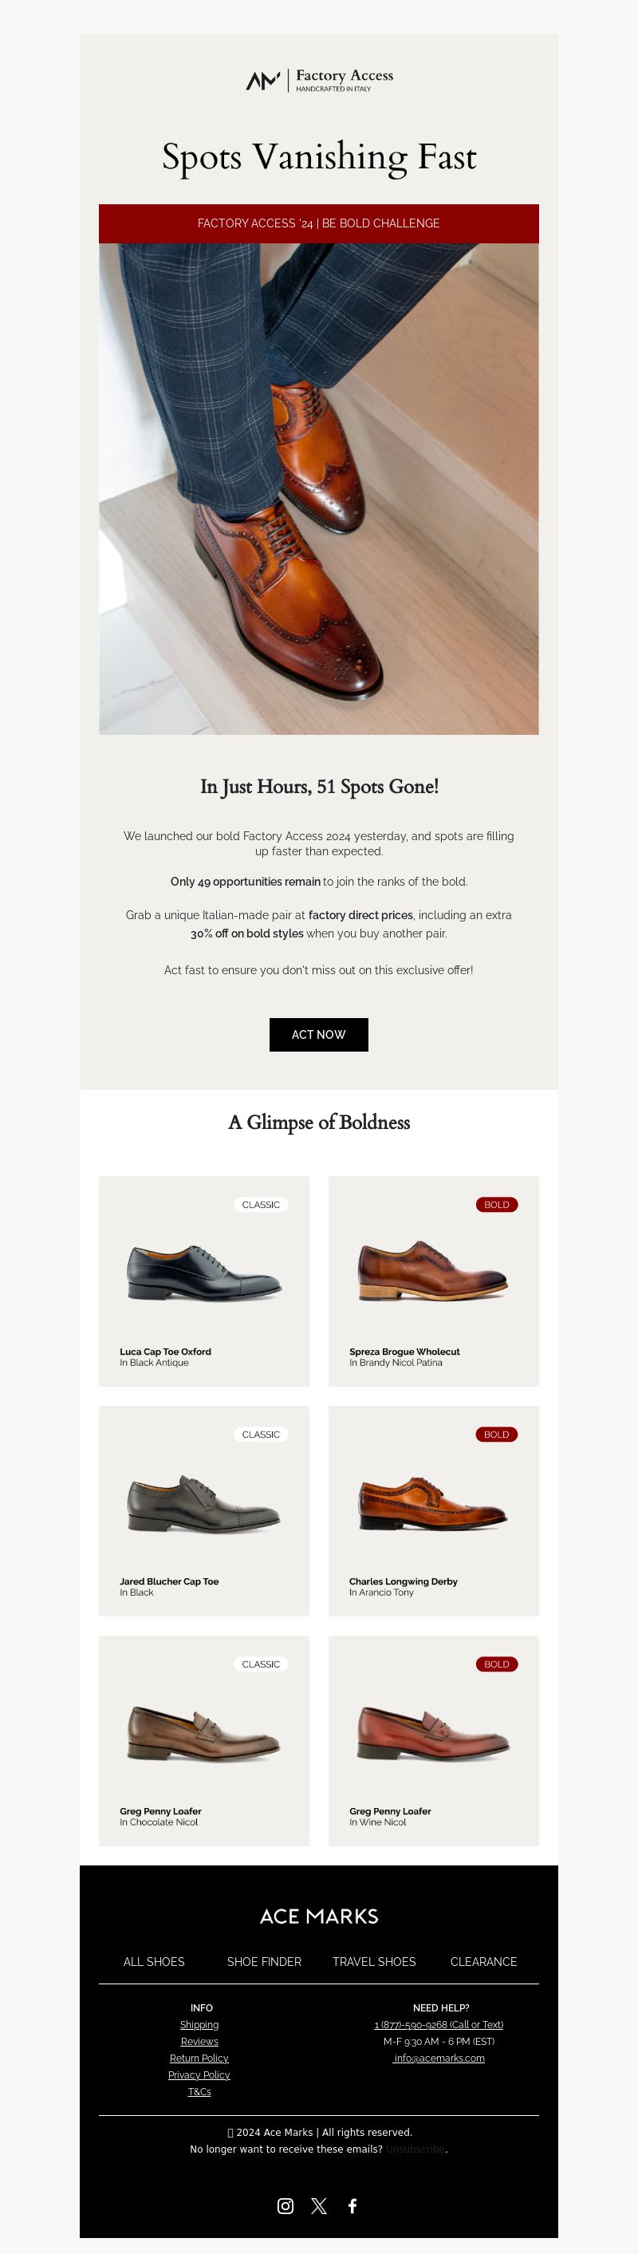
Task: Click the AM Factory Access logo
Action: pos(320,81)
